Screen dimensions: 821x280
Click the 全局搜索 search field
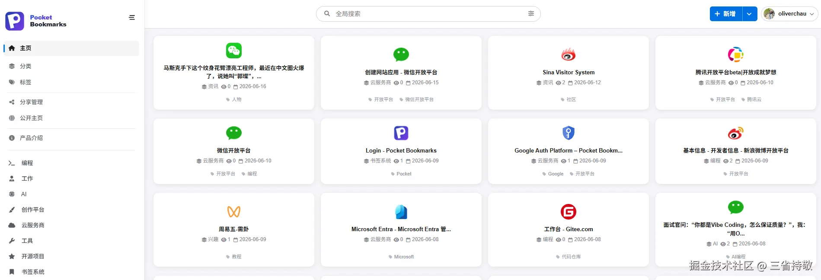[x=428, y=14]
